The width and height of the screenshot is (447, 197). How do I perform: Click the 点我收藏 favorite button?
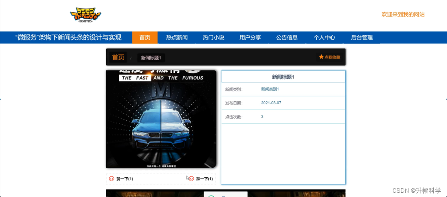point(329,57)
